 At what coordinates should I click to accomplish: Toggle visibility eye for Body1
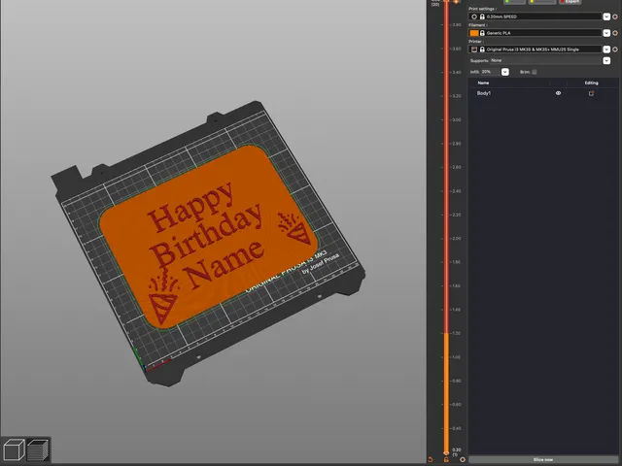pos(558,93)
